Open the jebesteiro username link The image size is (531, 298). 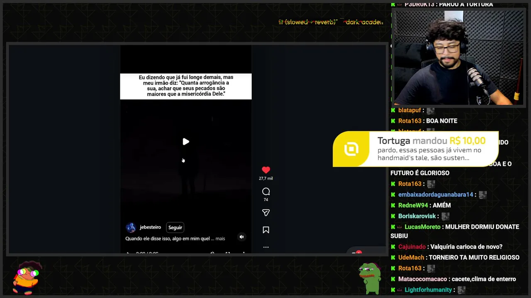pyautogui.click(x=150, y=227)
